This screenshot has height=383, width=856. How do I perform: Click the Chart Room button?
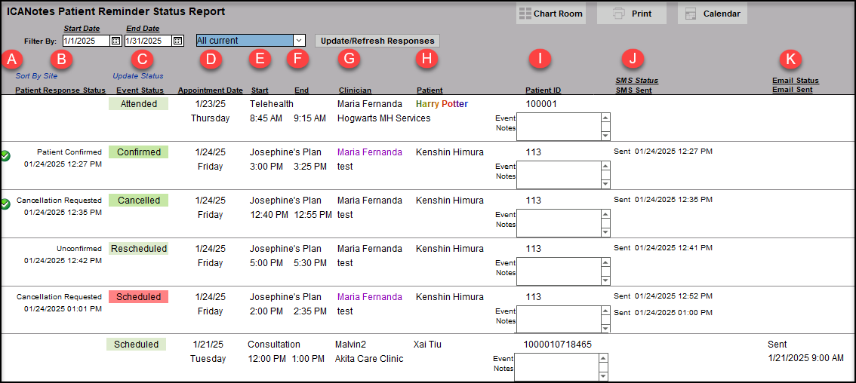click(x=550, y=14)
